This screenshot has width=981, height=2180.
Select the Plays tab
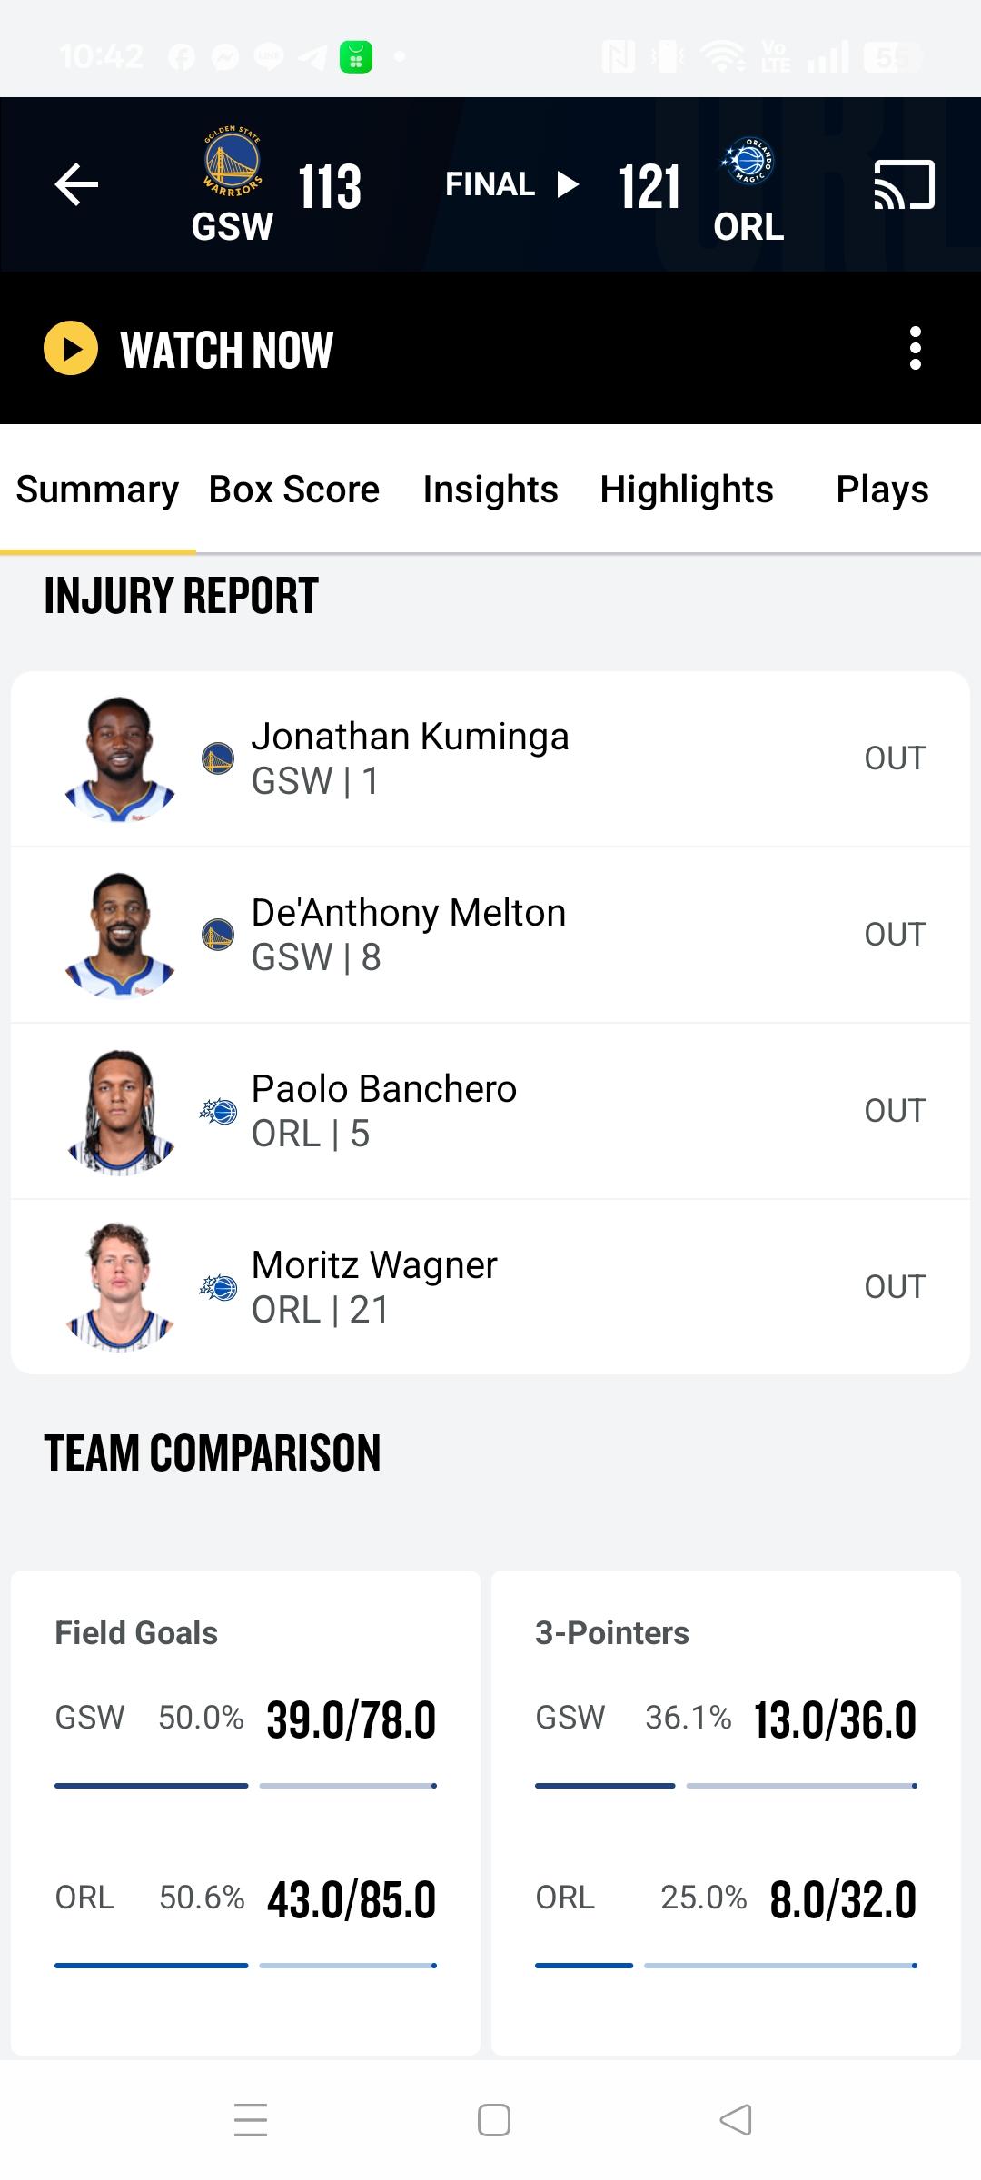pos(882,490)
